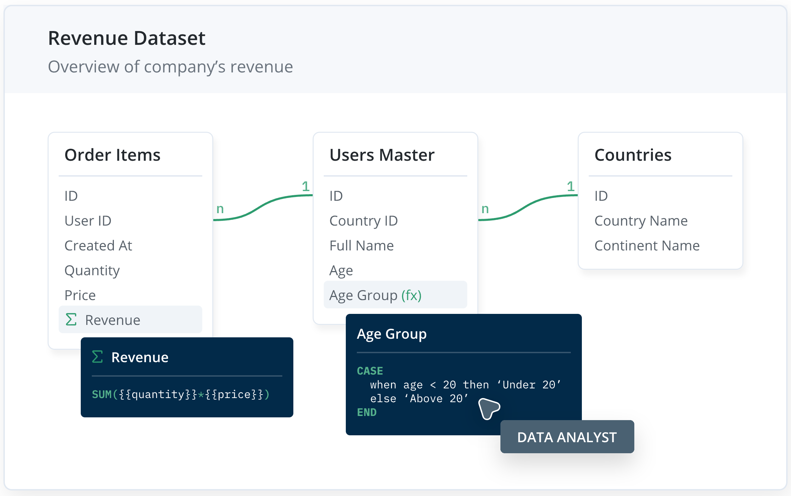This screenshot has height=496, width=791.
Task: Select Continent Name field
Action: point(647,246)
